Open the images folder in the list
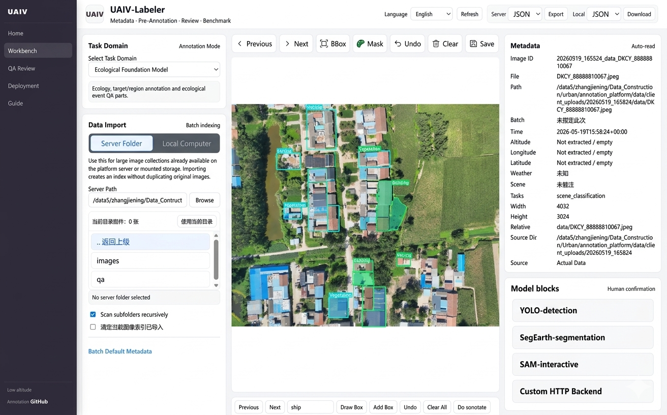667x415 pixels. click(150, 261)
